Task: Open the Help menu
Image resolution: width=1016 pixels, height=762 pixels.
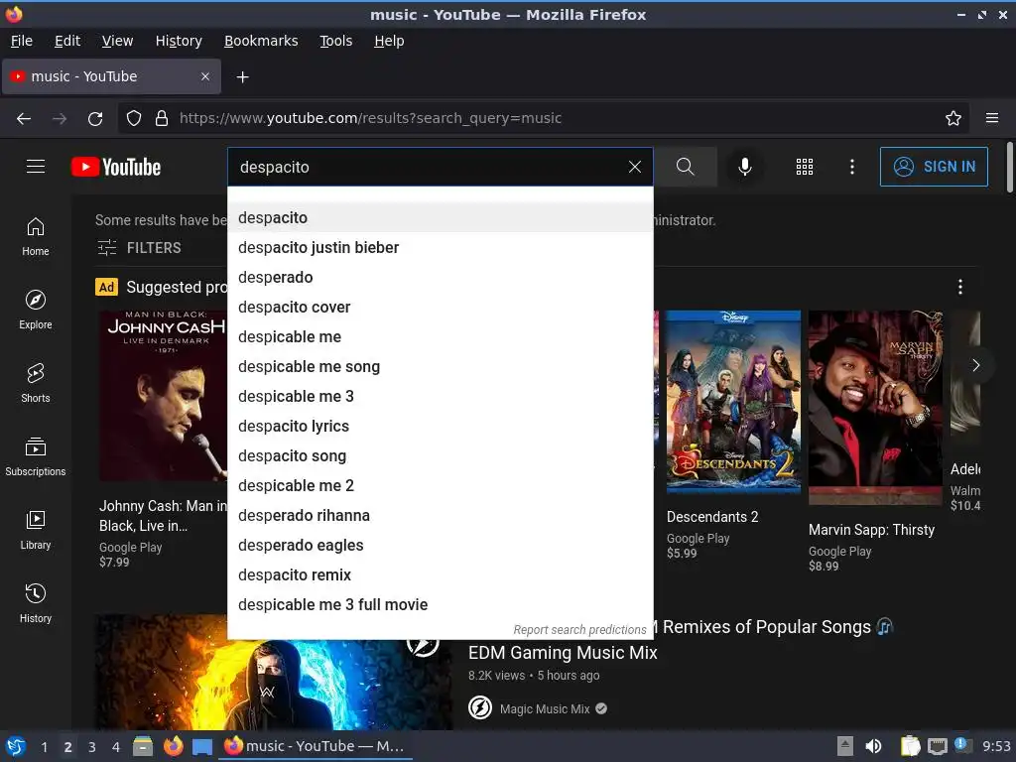Action: pyautogui.click(x=389, y=41)
